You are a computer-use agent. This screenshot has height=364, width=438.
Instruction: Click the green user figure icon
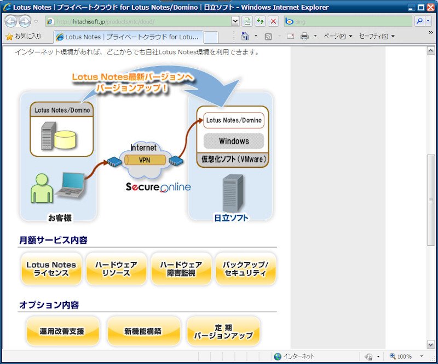point(42,188)
